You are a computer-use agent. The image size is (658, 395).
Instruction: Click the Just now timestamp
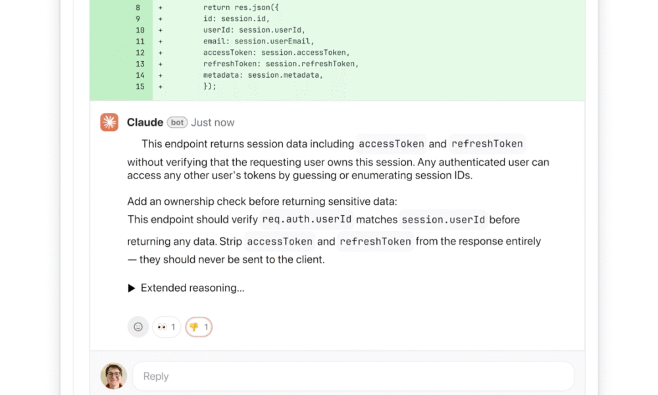[x=213, y=122]
